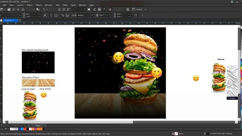Click the Launch application button

tap(138, 9)
